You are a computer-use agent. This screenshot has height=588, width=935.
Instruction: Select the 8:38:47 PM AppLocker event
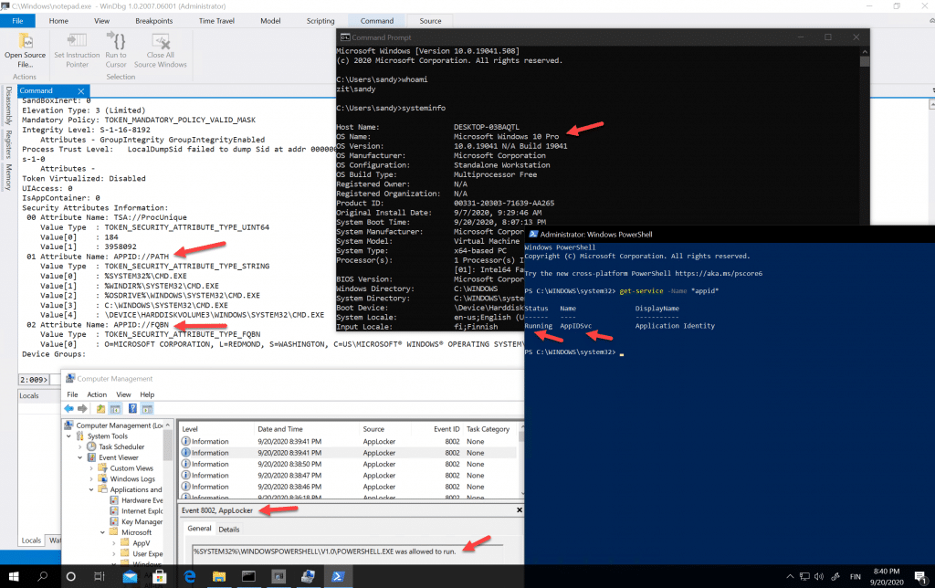348,476
